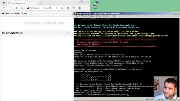The height and width of the screenshot is (101, 180).
Task: Click the vim /etc/ssh/sshd_config command line
Action: point(102,95)
